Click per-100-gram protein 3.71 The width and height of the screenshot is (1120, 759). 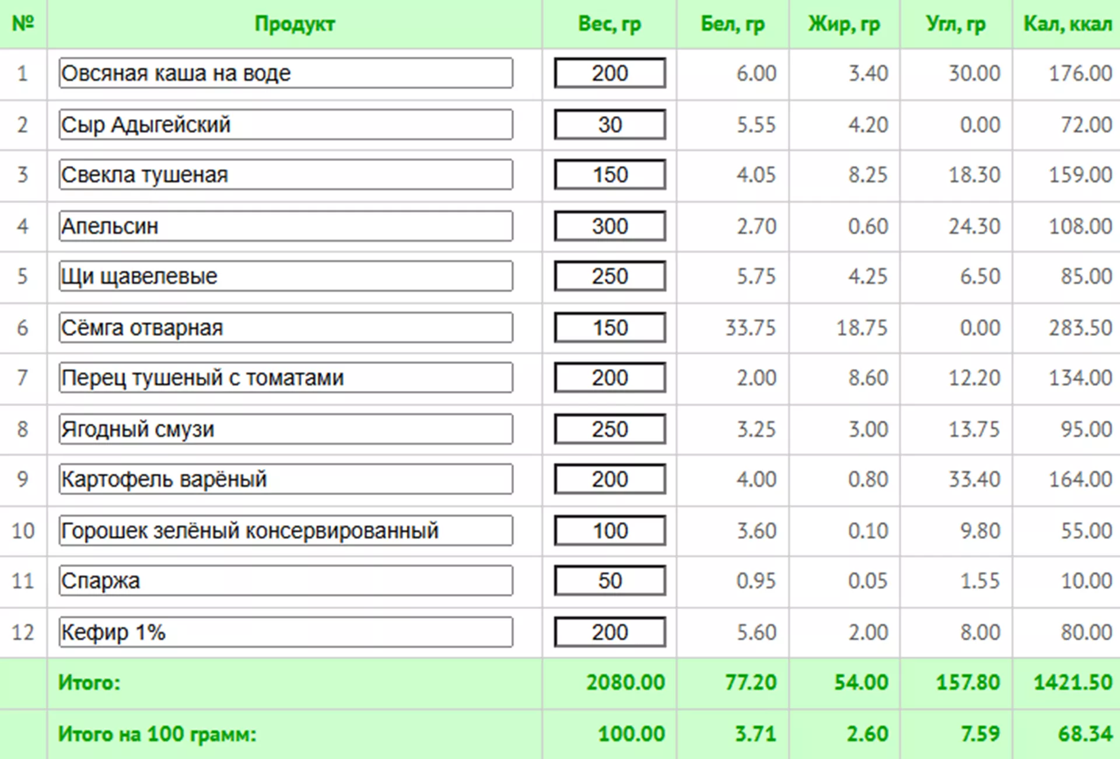pyautogui.click(x=755, y=734)
